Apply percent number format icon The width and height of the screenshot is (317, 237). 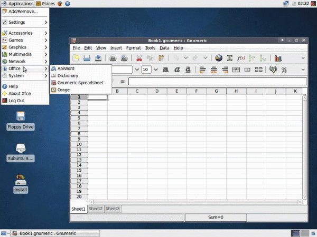[x=284, y=70]
